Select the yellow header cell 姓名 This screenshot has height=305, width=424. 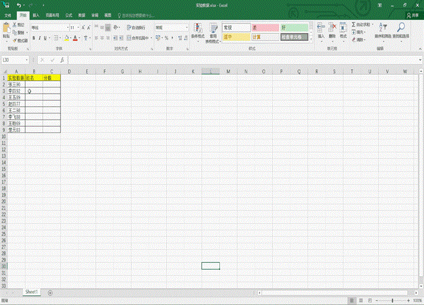point(33,77)
